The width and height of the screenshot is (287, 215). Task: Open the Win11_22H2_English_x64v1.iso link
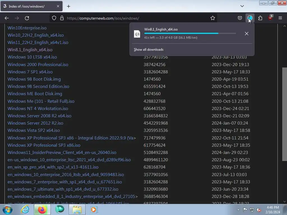coord(38,43)
